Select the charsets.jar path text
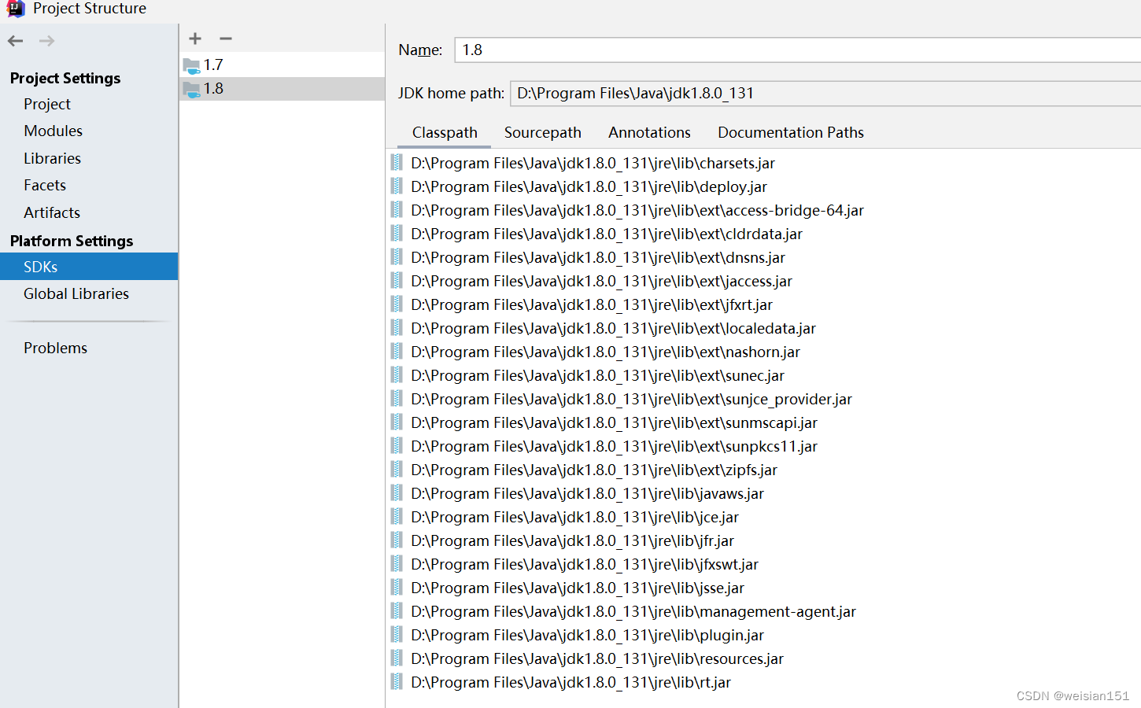 click(x=593, y=163)
